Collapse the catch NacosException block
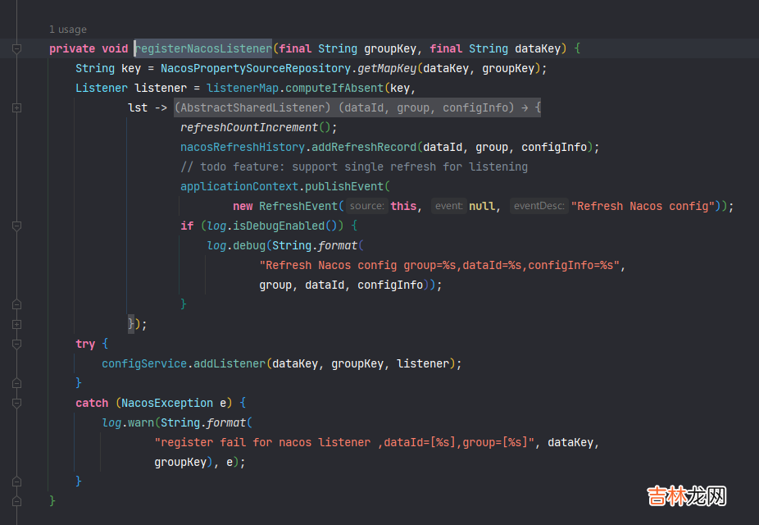The width and height of the screenshot is (759, 525). [x=16, y=403]
